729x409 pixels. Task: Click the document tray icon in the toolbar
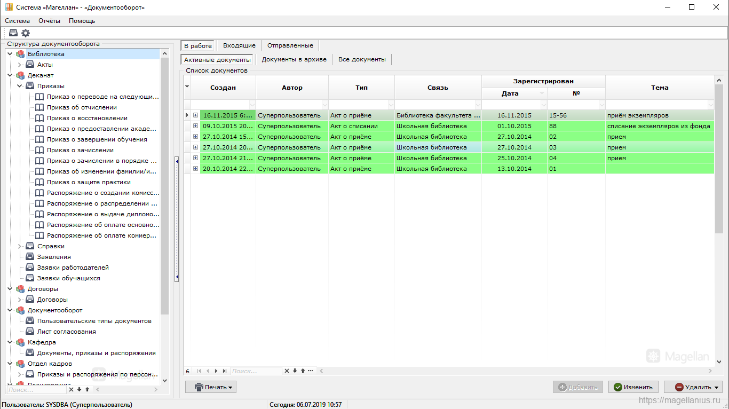click(x=13, y=33)
